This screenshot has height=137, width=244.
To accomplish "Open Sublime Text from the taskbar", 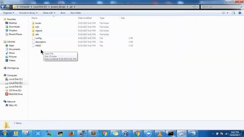I will (93, 134).
